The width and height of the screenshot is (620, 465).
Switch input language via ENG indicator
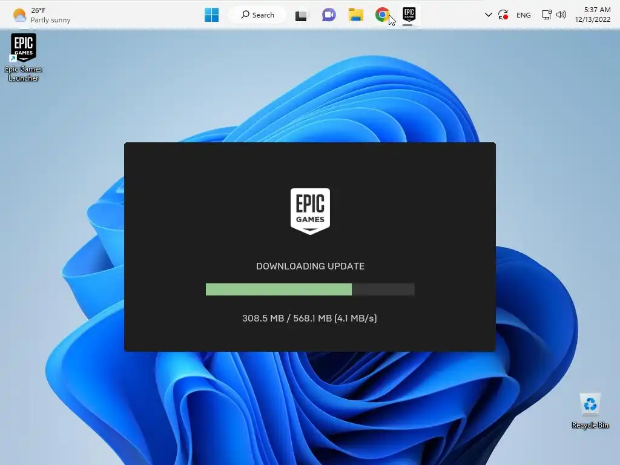(x=524, y=15)
